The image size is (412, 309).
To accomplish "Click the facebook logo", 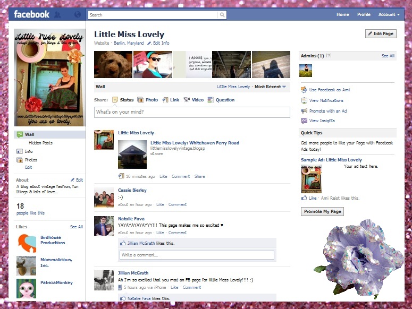I will tap(31, 14).
